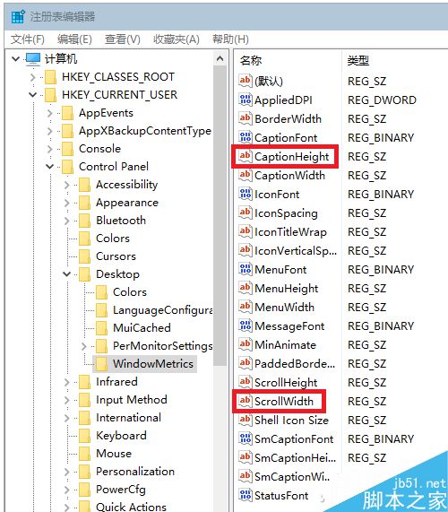
Task: Open the 编辑(E) menu
Action: (74, 39)
